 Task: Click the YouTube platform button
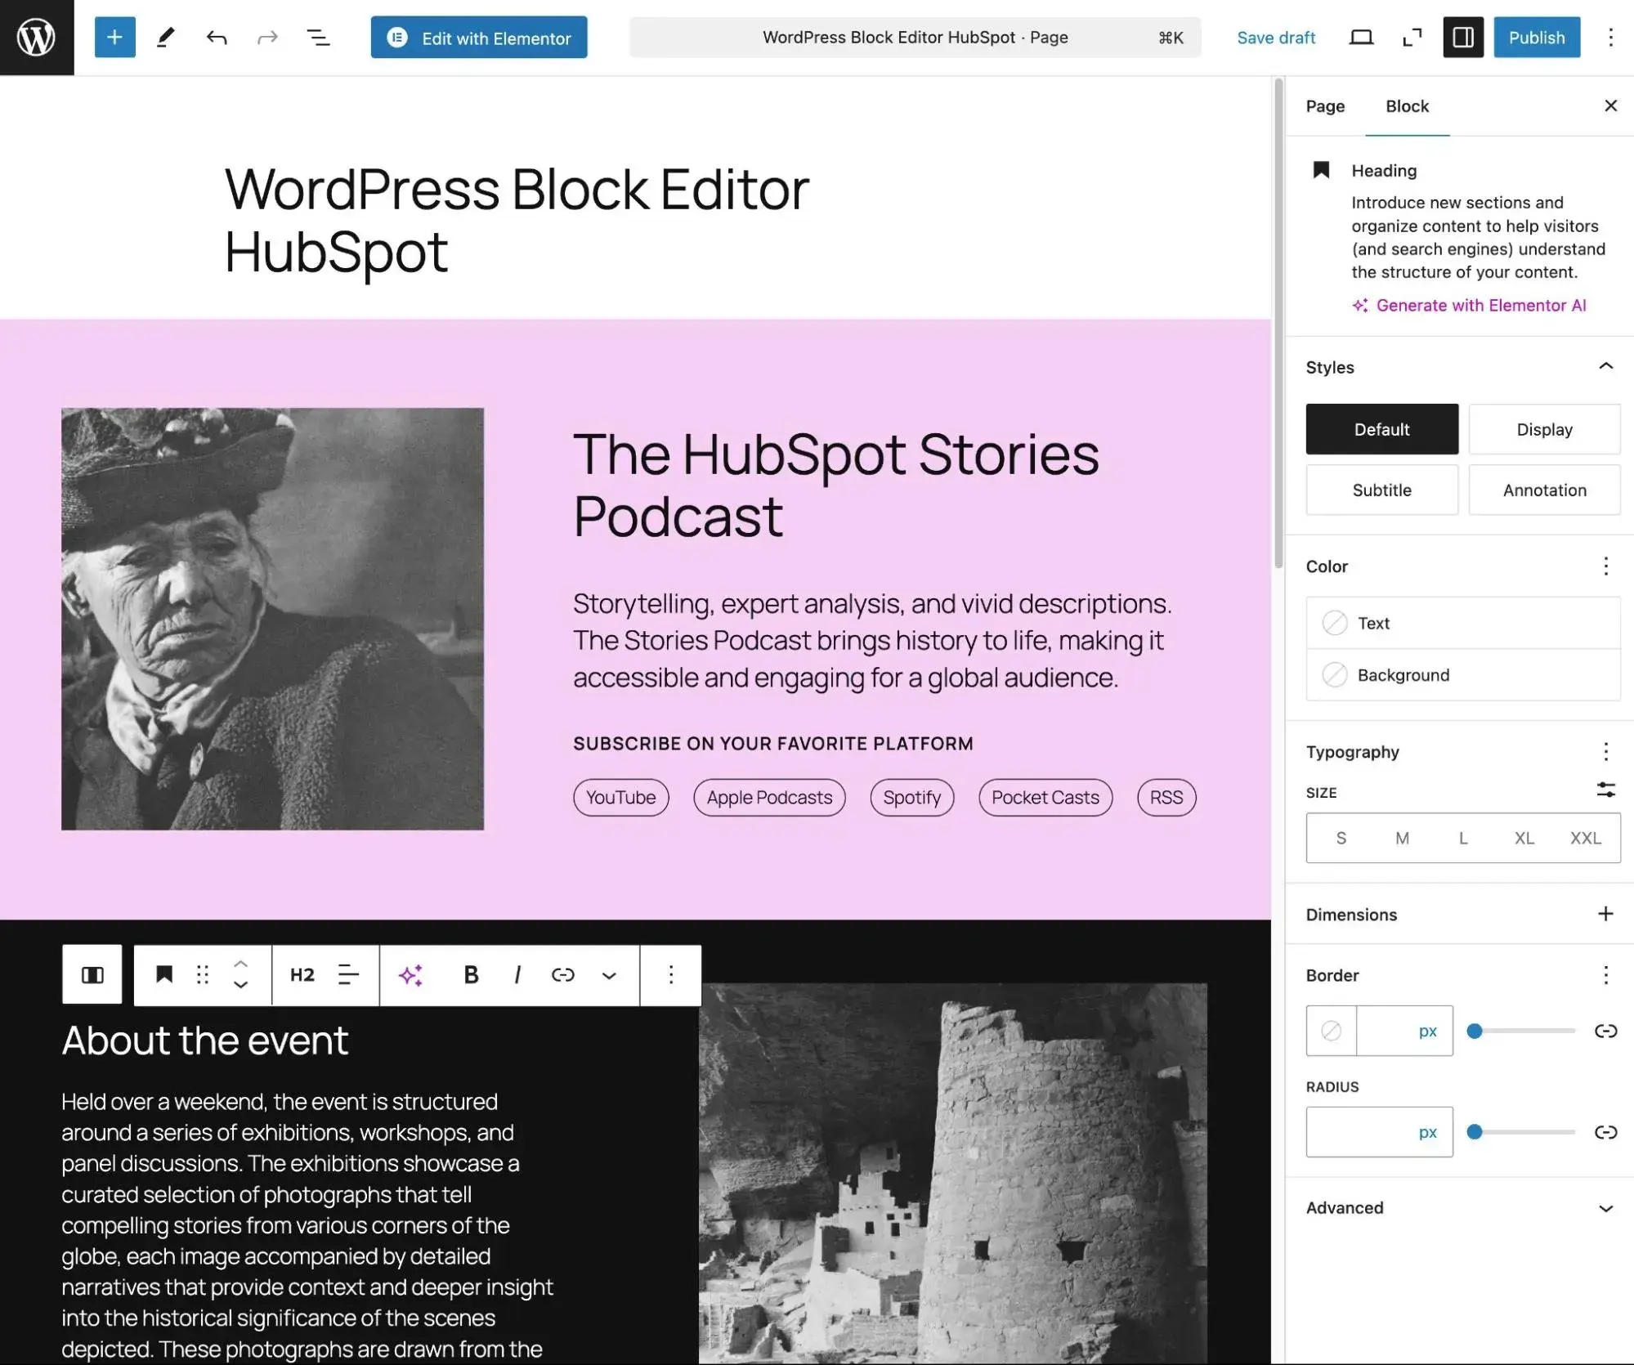tap(620, 797)
